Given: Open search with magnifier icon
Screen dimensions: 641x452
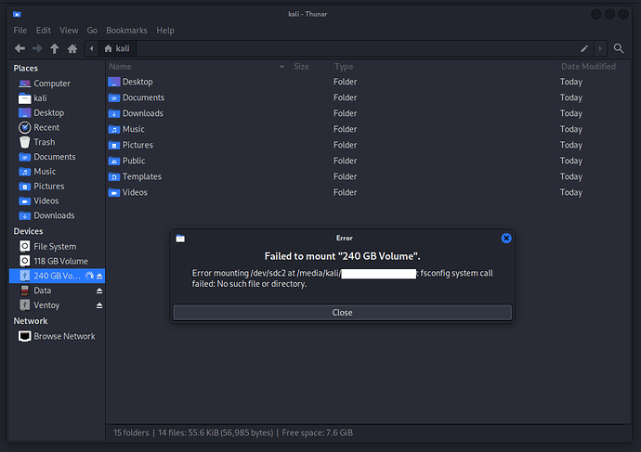Looking at the screenshot, I should click(619, 48).
